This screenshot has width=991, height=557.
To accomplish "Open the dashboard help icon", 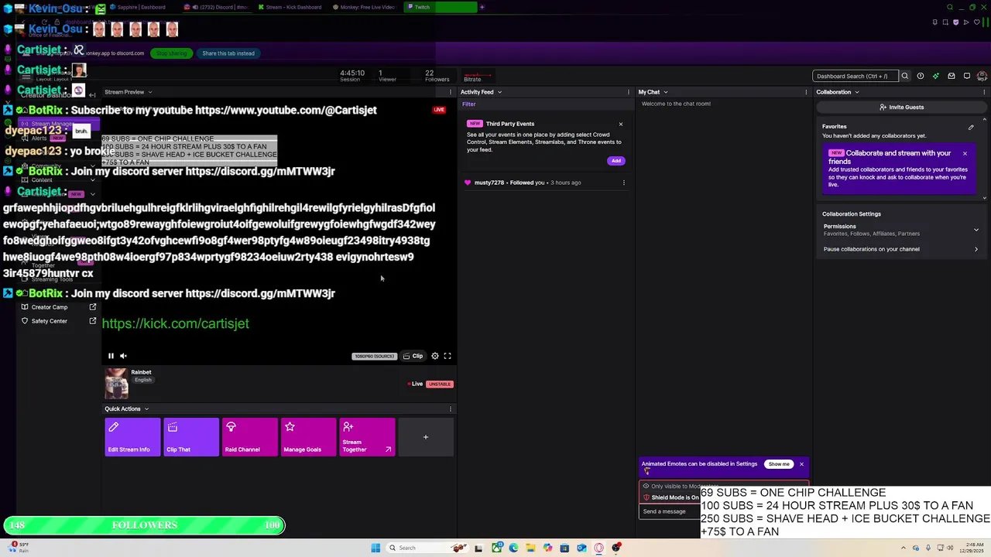I will (921, 76).
